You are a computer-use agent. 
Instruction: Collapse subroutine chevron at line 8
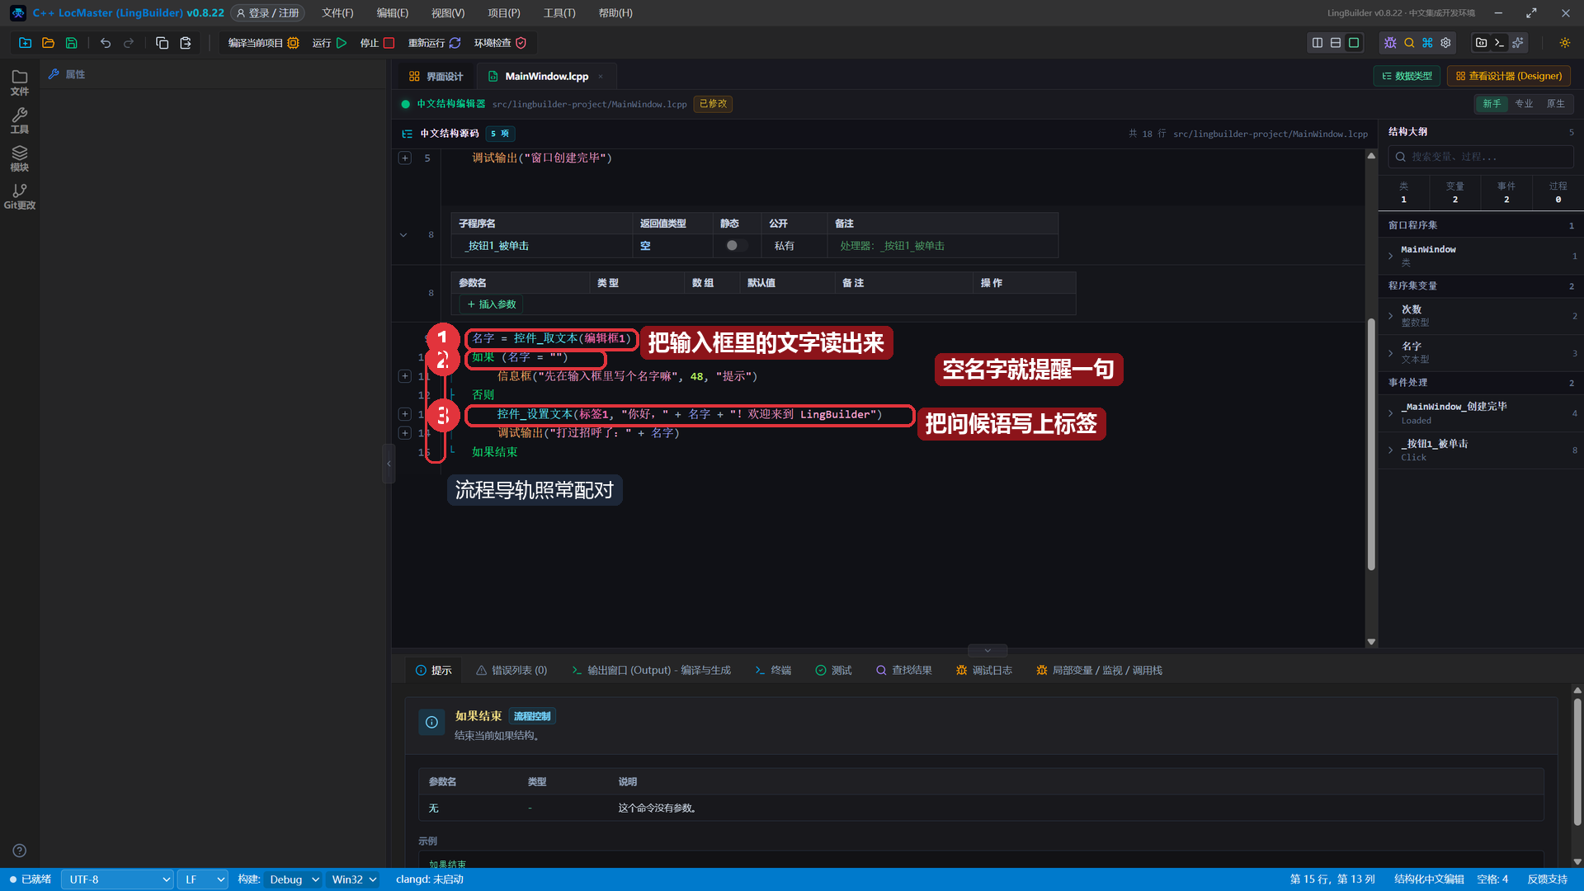[403, 235]
